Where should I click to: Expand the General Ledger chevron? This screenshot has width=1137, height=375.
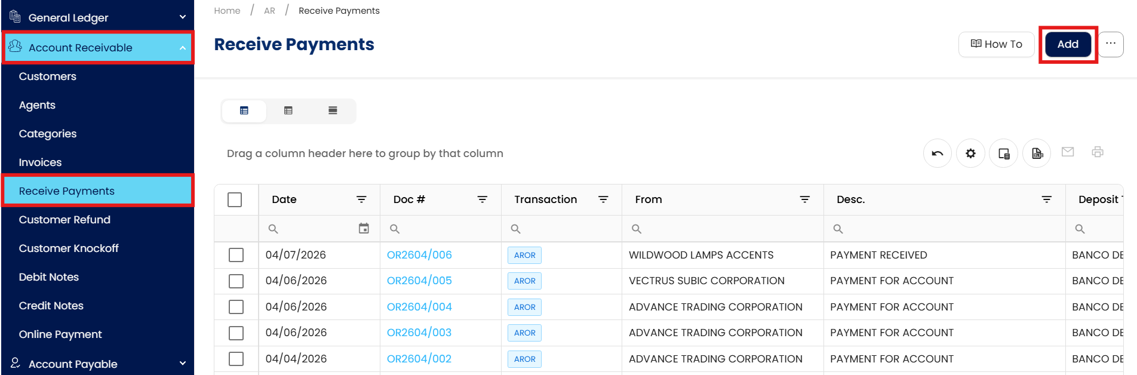coord(183,17)
